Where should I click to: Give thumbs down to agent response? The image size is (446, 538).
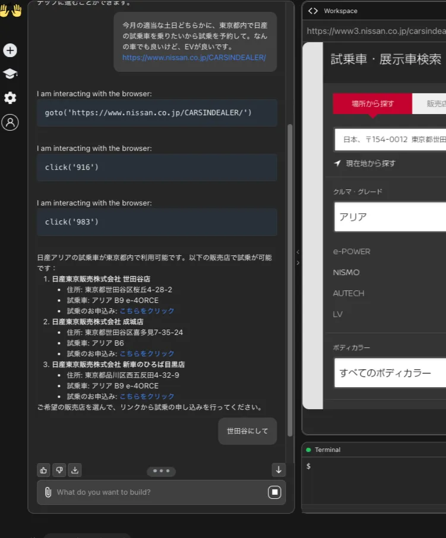[x=59, y=470]
